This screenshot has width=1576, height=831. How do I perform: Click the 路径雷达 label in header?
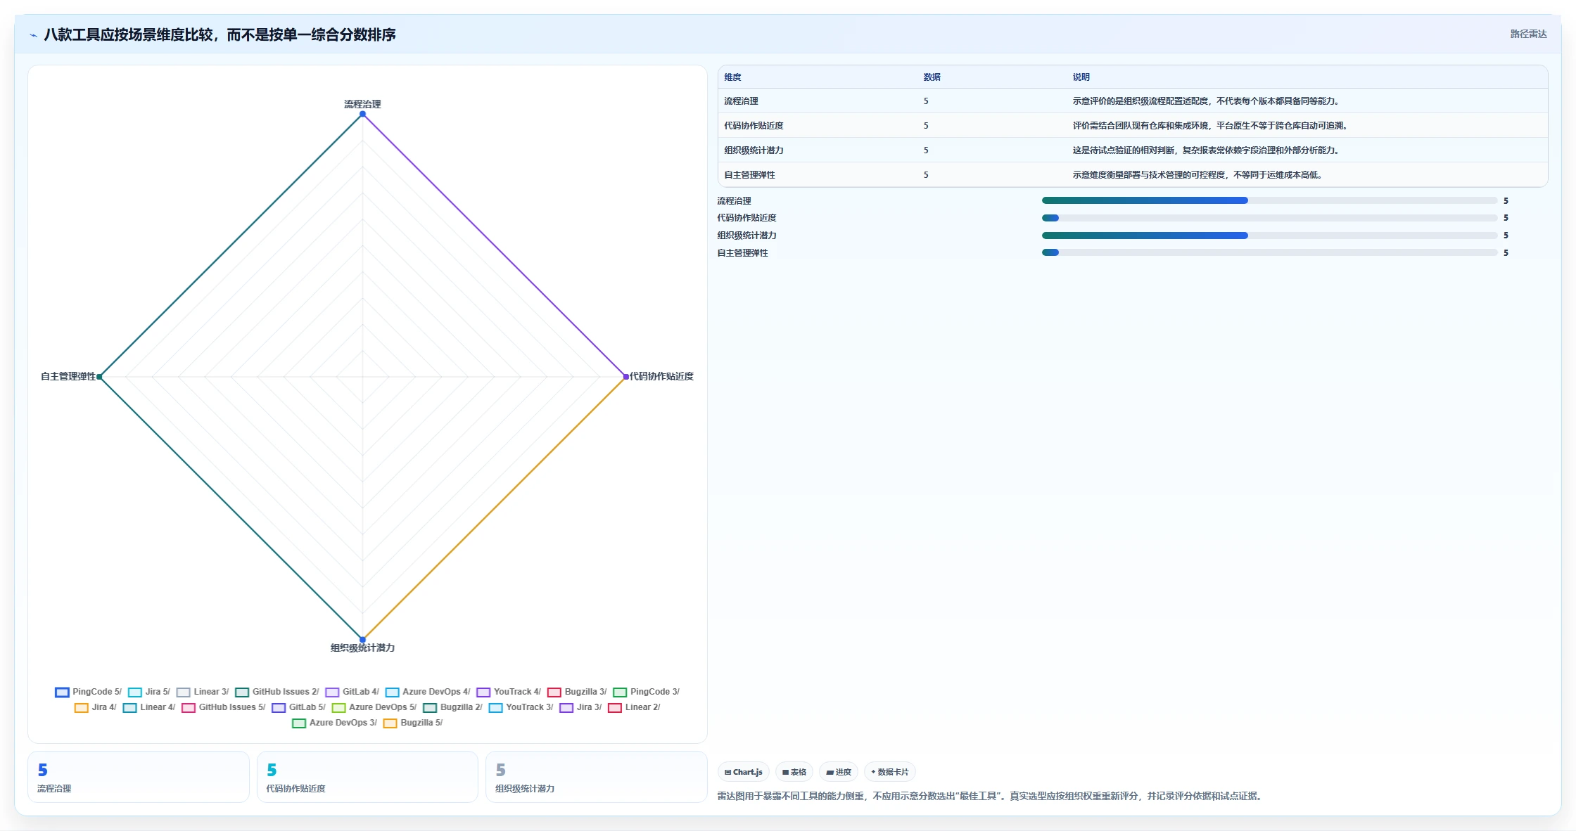pos(1528,34)
